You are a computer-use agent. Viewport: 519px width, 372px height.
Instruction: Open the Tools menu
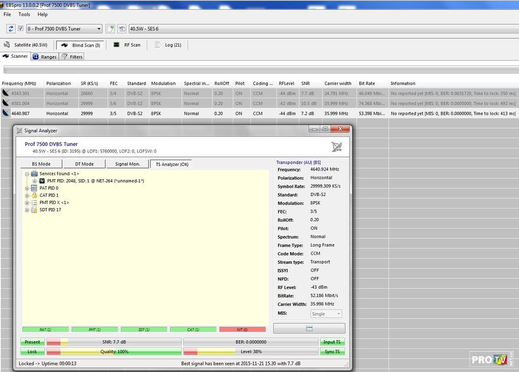(24, 14)
